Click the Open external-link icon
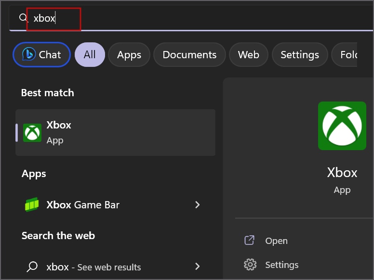Viewport: 374px width, 280px height. pyautogui.click(x=250, y=240)
